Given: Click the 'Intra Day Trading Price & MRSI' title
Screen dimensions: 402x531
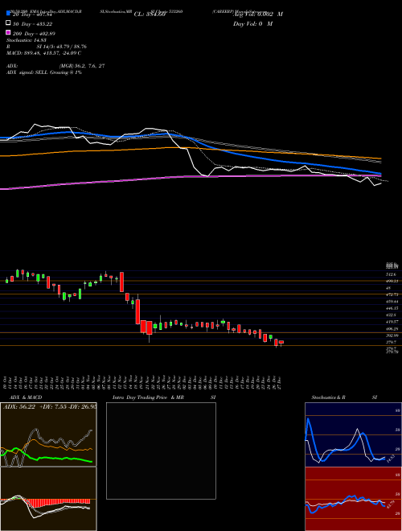Looking at the screenshot, I should click(164, 397).
